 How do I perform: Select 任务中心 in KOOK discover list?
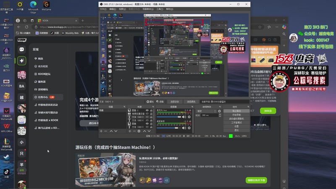point(48,97)
